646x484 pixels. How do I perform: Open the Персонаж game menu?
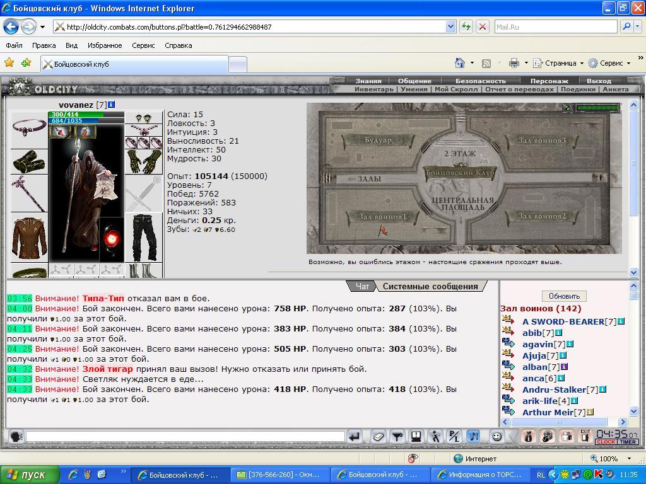[x=549, y=81]
